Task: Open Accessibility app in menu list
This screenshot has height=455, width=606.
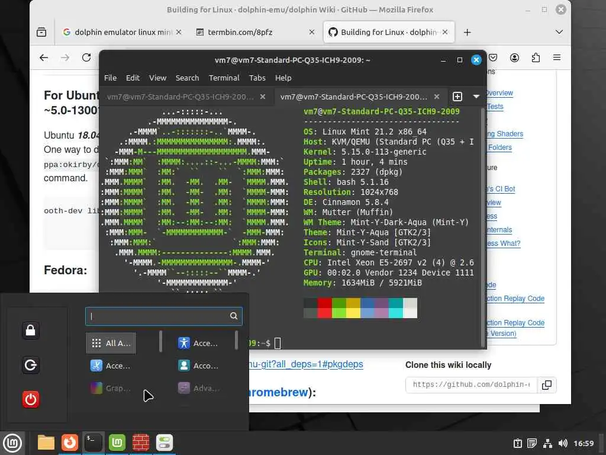Action: tap(198, 343)
